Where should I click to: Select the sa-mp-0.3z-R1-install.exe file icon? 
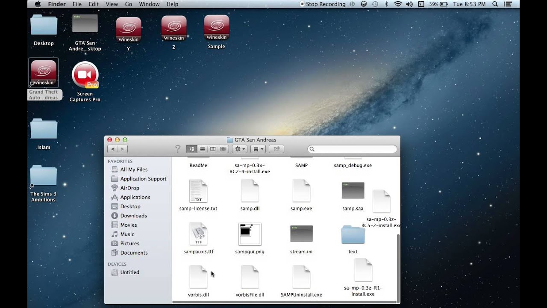tap(363, 270)
